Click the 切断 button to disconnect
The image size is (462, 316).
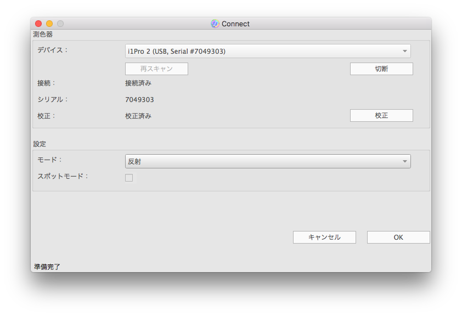point(381,69)
